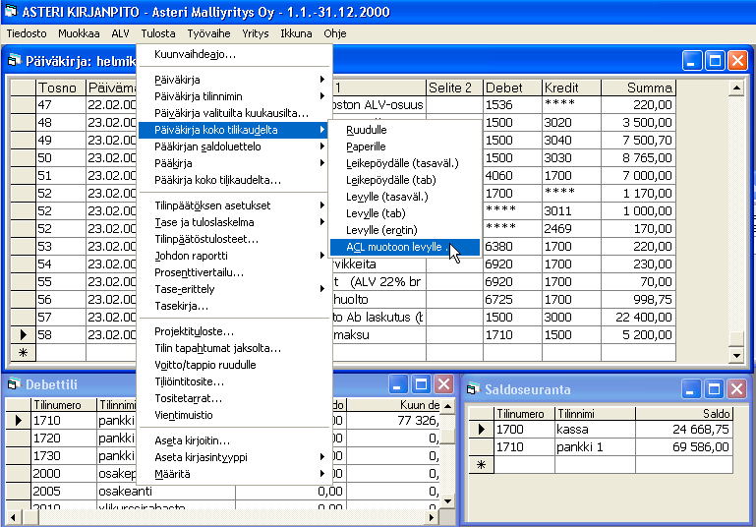Click the Saldoseuranta window icon
This screenshot has width=756, height=527.
click(474, 389)
